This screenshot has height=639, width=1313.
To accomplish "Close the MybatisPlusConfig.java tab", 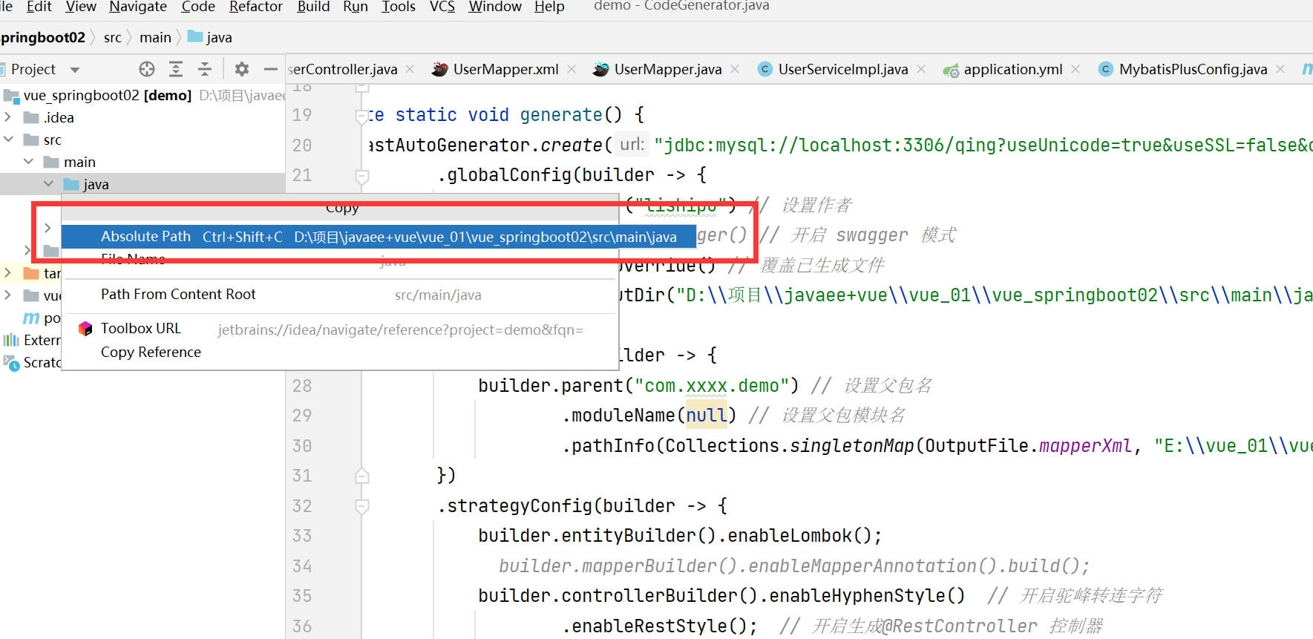I will coord(1280,69).
